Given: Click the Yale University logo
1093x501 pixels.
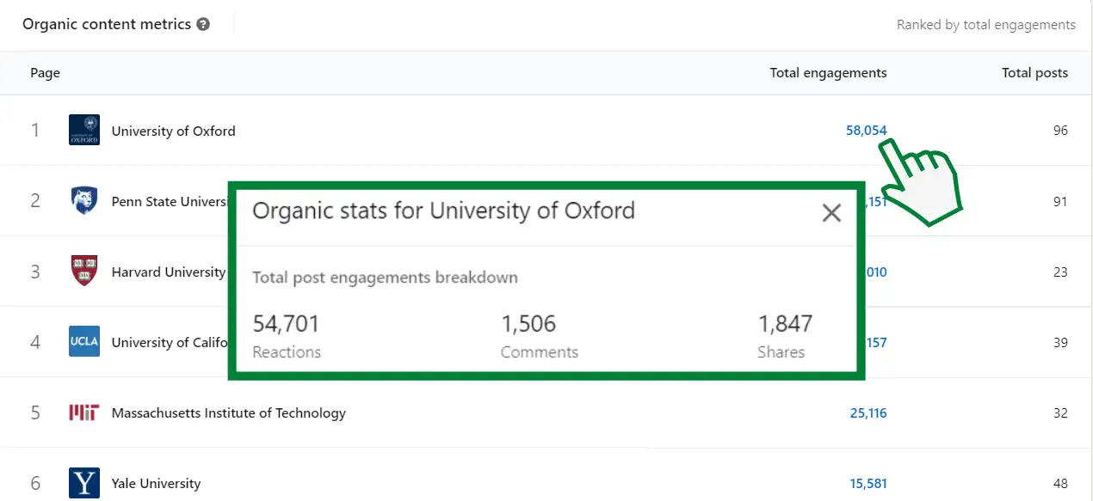Looking at the screenshot, I should [84, 483].
